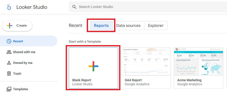The image size is (227, 95).
Task: Click Google Analytics under GA4 Report
Action: tap(137, 84)
